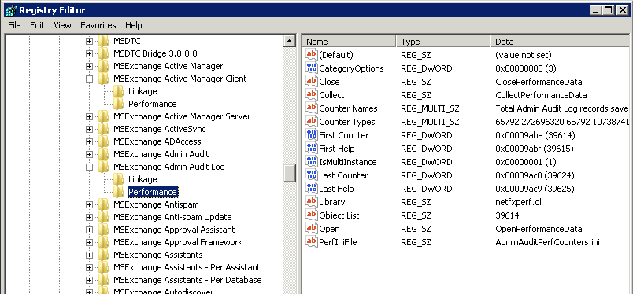Click the MSExchange Admin Audit folder icon
The width and height of the screenshot is (633, 294).
click(103, 154)
